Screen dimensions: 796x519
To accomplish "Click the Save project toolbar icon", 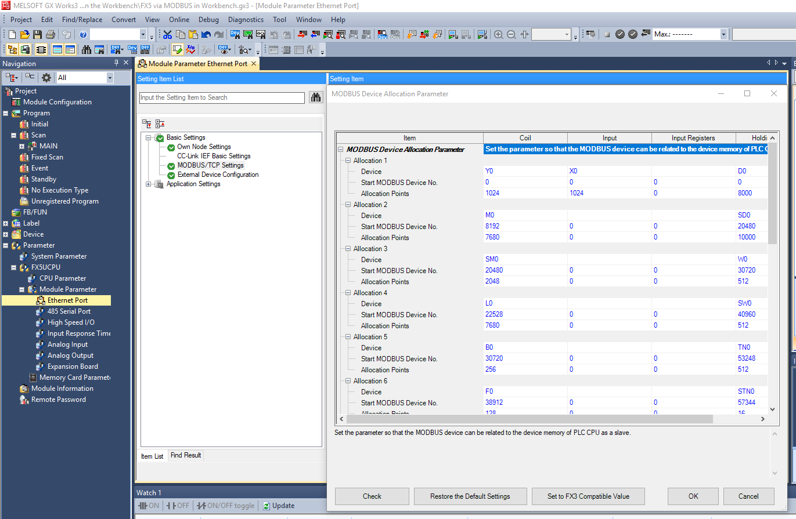I will click(x=37, y=35).
